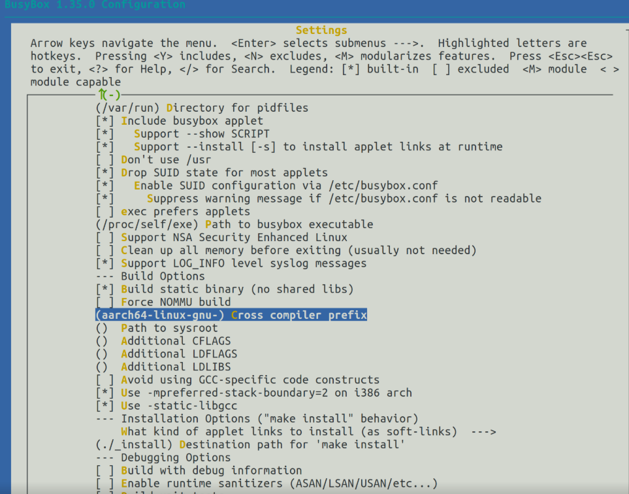Toggle Support --show SCRIPT option
The height and width of the screenshot is (494, 629).
coord(182,134)
